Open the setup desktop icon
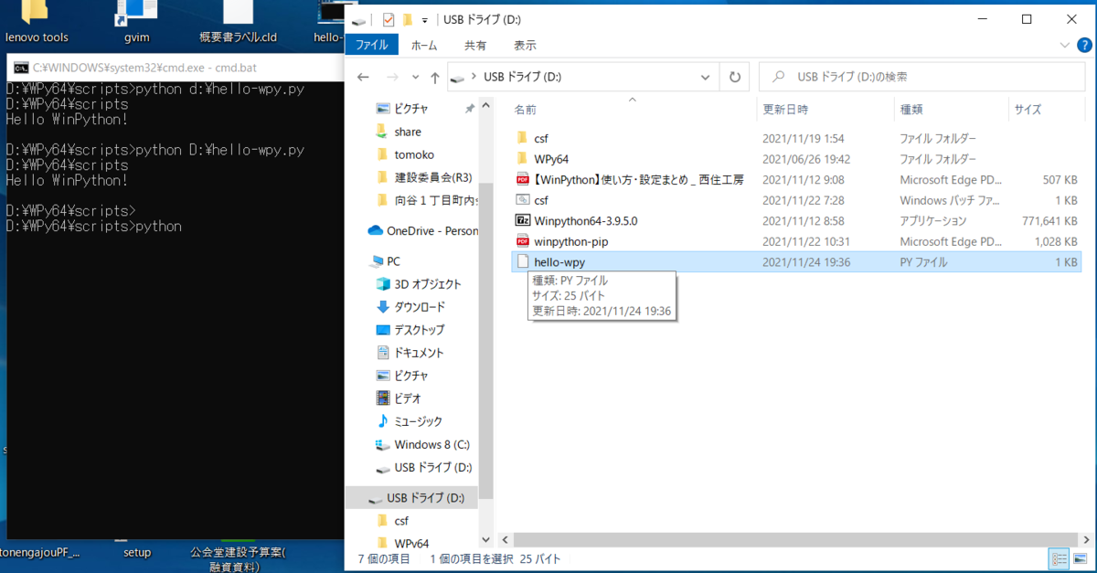 pyautogui.click(x=136, y=553)
